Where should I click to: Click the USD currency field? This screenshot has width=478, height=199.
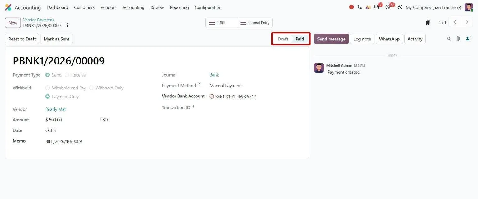pyautogui.click(x=104, y=120)
